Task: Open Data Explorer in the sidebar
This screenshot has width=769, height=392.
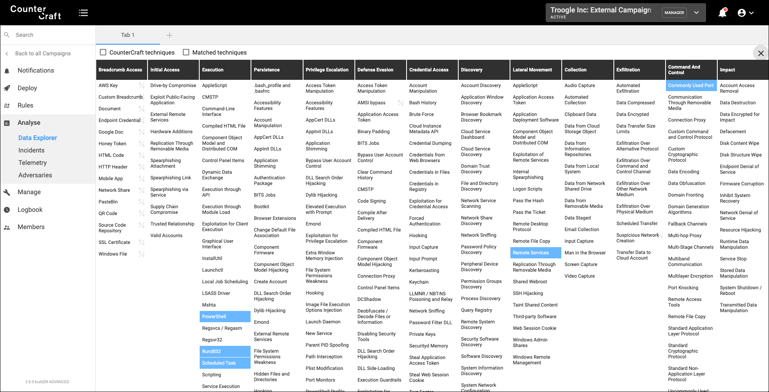Action: [38, 138]
